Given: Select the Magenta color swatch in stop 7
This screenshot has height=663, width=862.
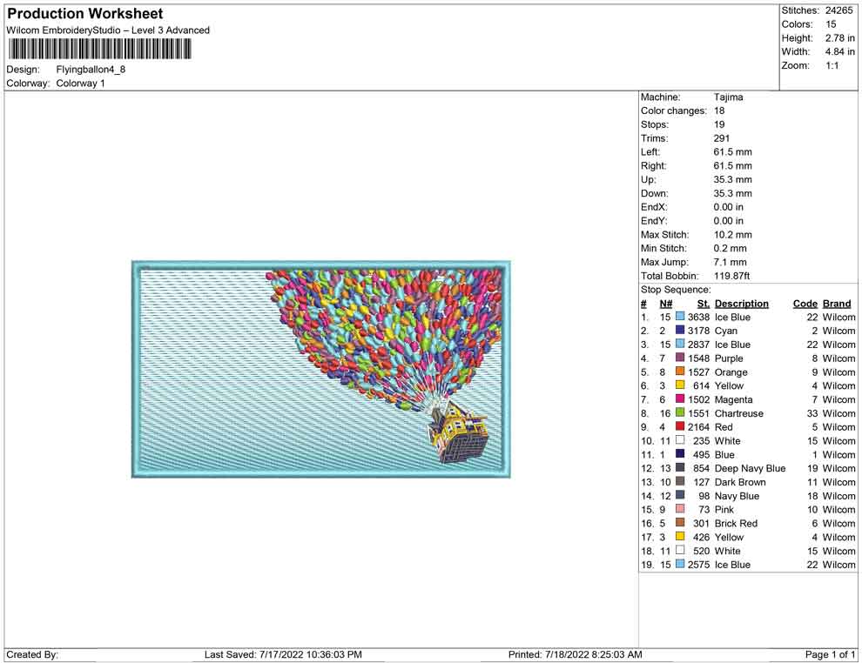Looking at the screenshot, I should (x=680, y=398).
